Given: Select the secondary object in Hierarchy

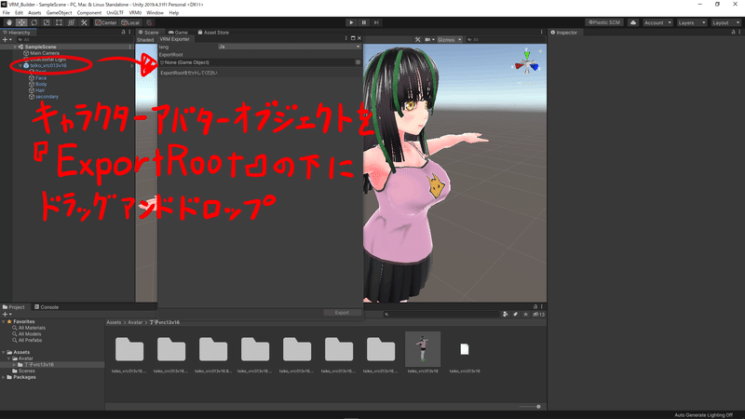Looking at the screenshot, I should click(x=47, y=97).
